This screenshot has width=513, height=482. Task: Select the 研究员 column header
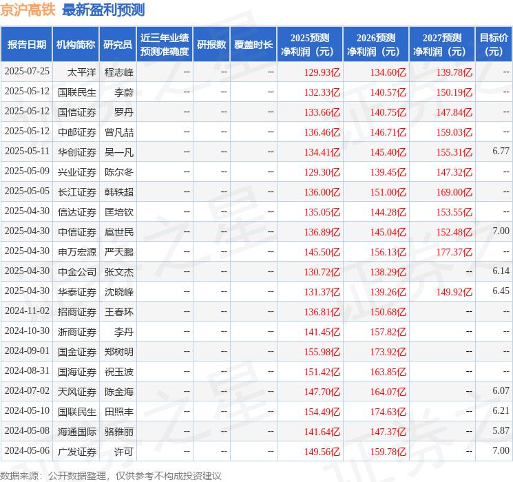118,45
